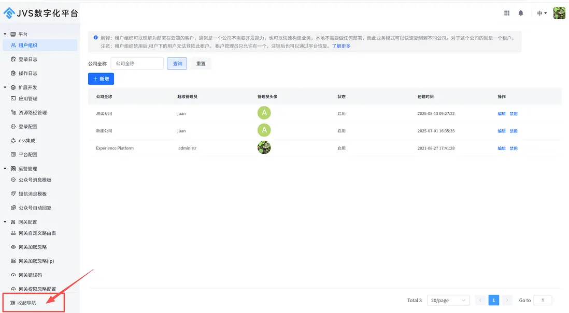Click the 登录配置 sidebar icon
The width and height of the screenshot is (569, 313).
(13, 126)
